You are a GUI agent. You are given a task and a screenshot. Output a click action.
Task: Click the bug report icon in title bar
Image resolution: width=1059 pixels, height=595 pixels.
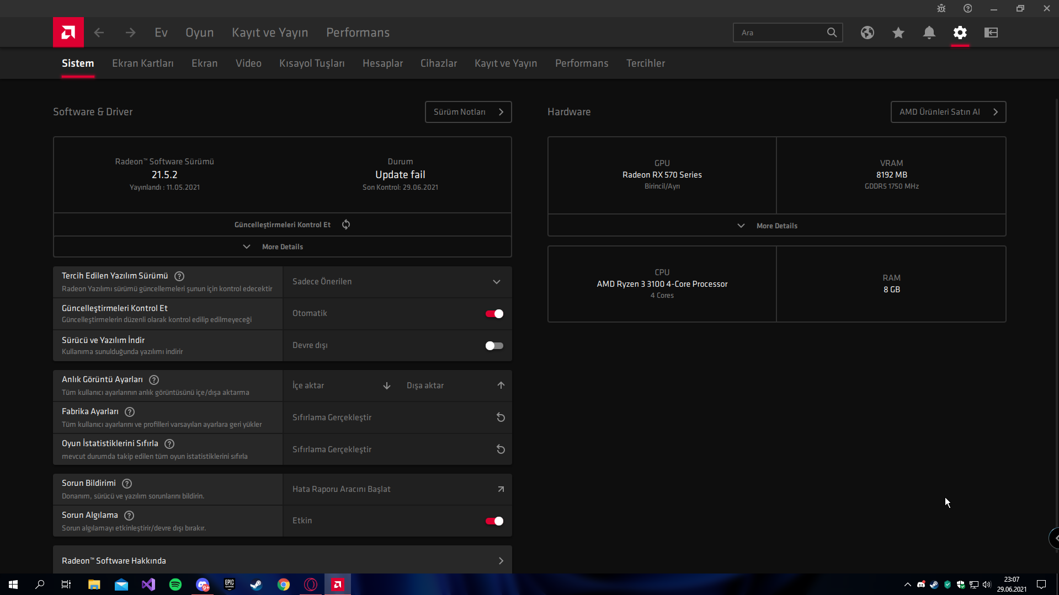point(941,8)
